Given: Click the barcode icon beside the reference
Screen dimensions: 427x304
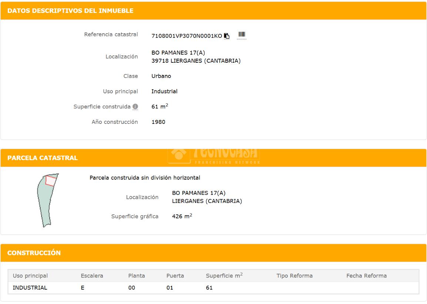Looking at the screenshot, I should (x=242, y=35).
